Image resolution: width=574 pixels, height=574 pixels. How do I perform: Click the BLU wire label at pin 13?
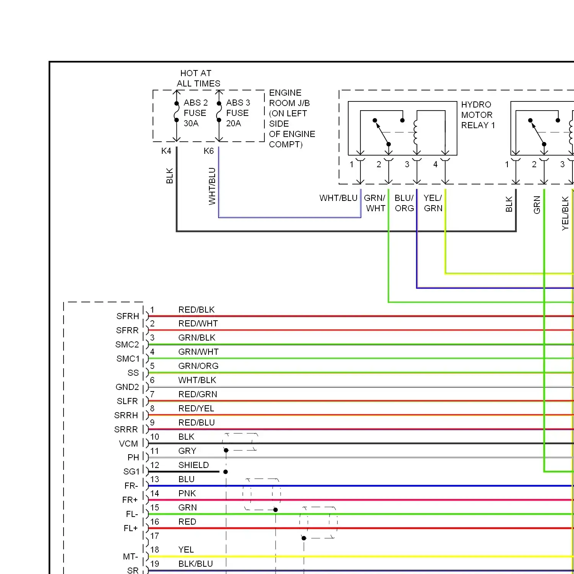pos(186,479)
